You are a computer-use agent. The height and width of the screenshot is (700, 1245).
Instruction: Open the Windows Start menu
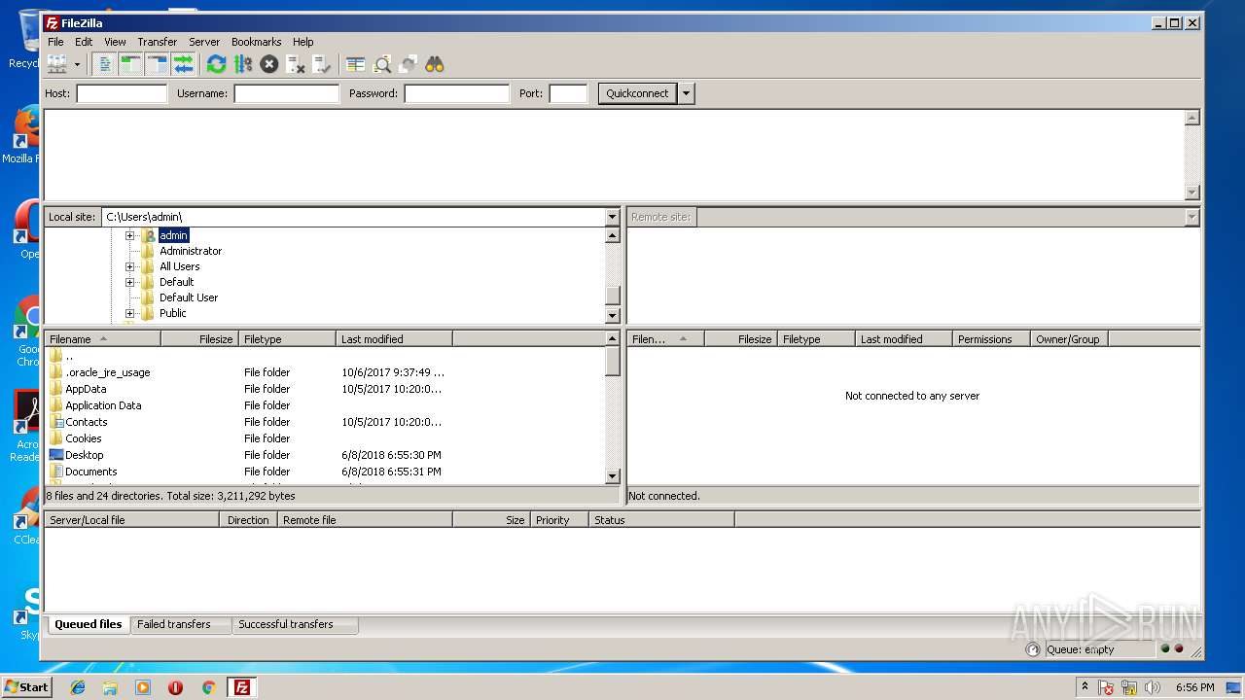coord(27,687)
